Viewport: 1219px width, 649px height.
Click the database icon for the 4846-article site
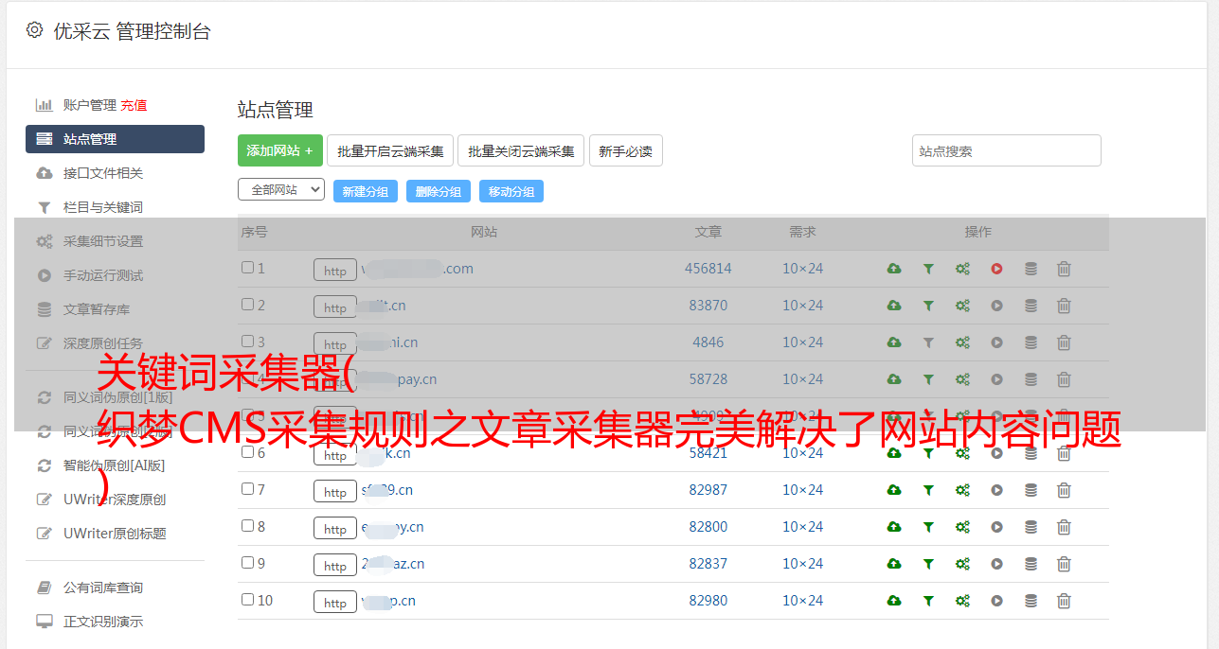pyautogui.click(x=1031, y=342)
